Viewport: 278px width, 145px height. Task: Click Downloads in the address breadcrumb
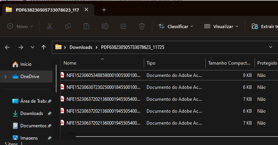pos(81,47)
